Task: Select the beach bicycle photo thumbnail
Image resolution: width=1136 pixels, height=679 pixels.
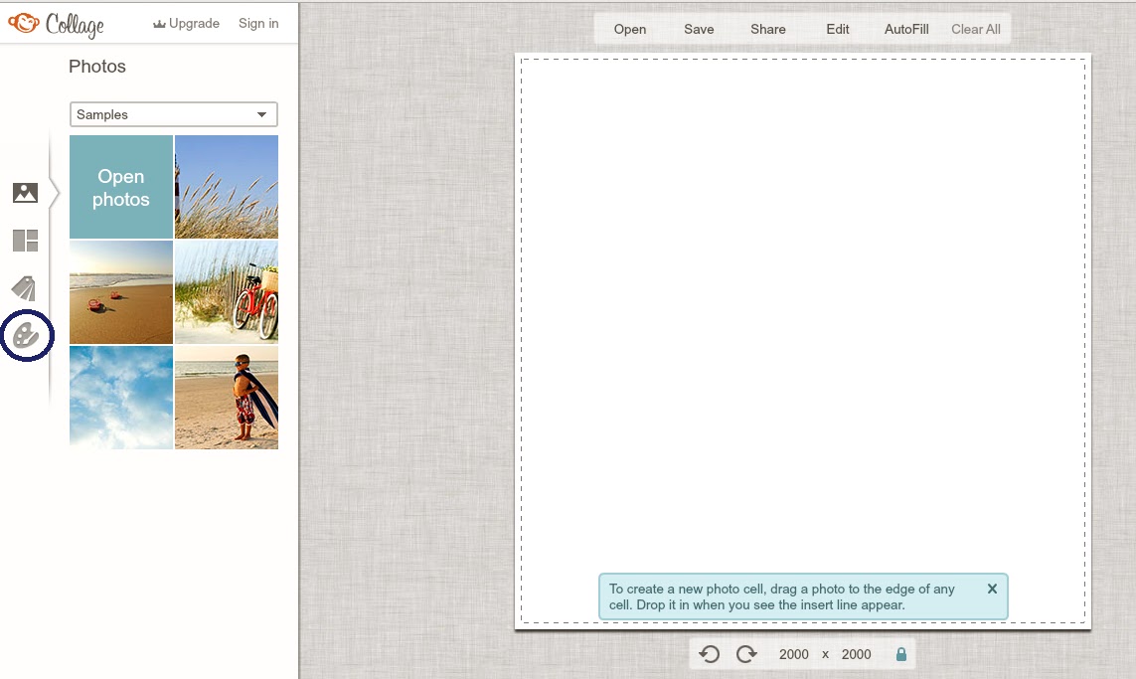Action: tap(227, 291)
